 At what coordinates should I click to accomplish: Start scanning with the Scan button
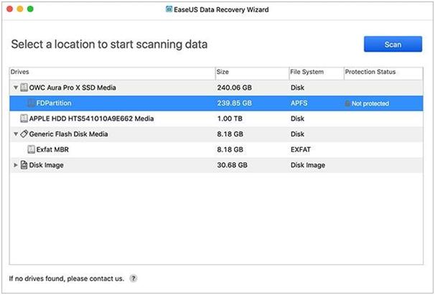393,44
